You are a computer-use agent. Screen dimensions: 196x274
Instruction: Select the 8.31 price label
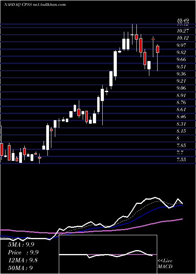tap(182, 124)
